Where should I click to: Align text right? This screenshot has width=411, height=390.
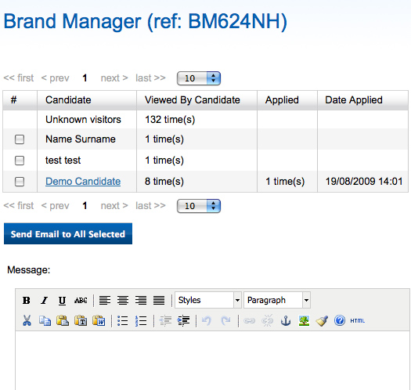tap(141, 300)
